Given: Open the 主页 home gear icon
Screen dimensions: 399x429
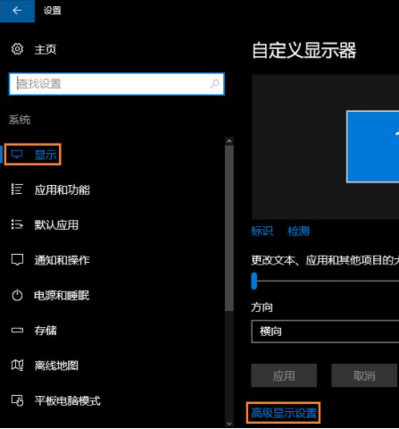Looking at the screenshot, I should tap(17, 49).
